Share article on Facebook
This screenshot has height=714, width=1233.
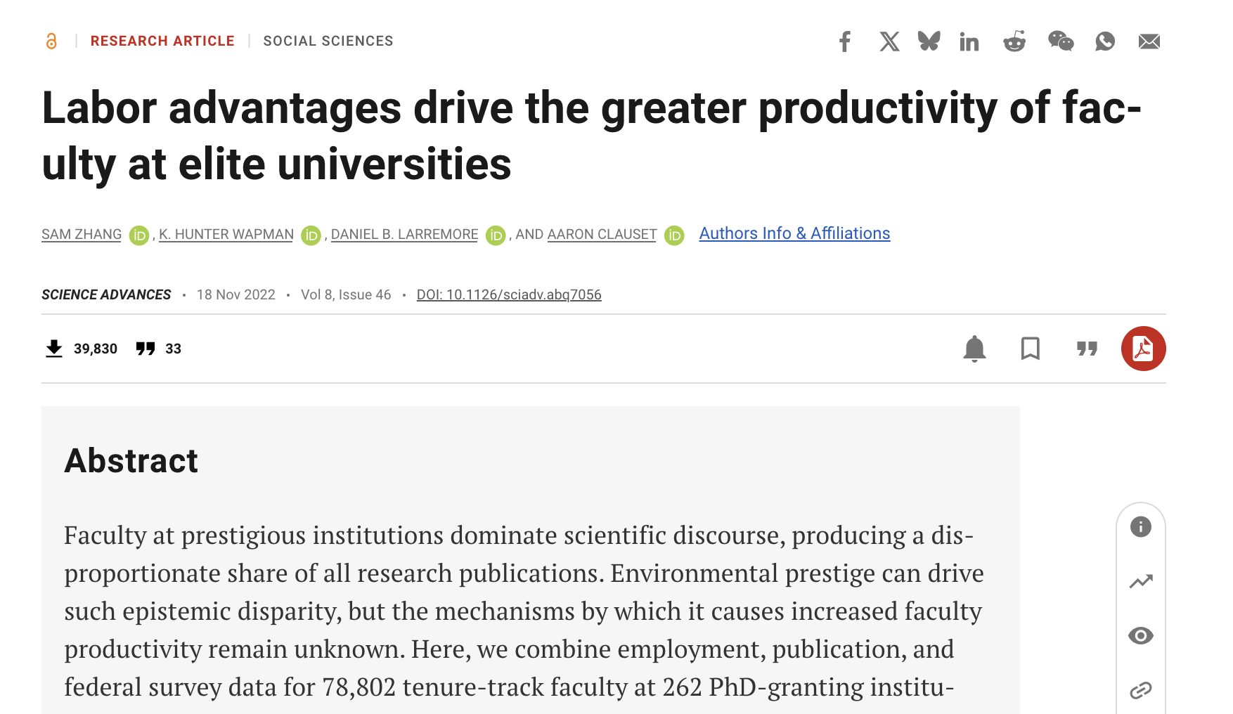[845, 41]
